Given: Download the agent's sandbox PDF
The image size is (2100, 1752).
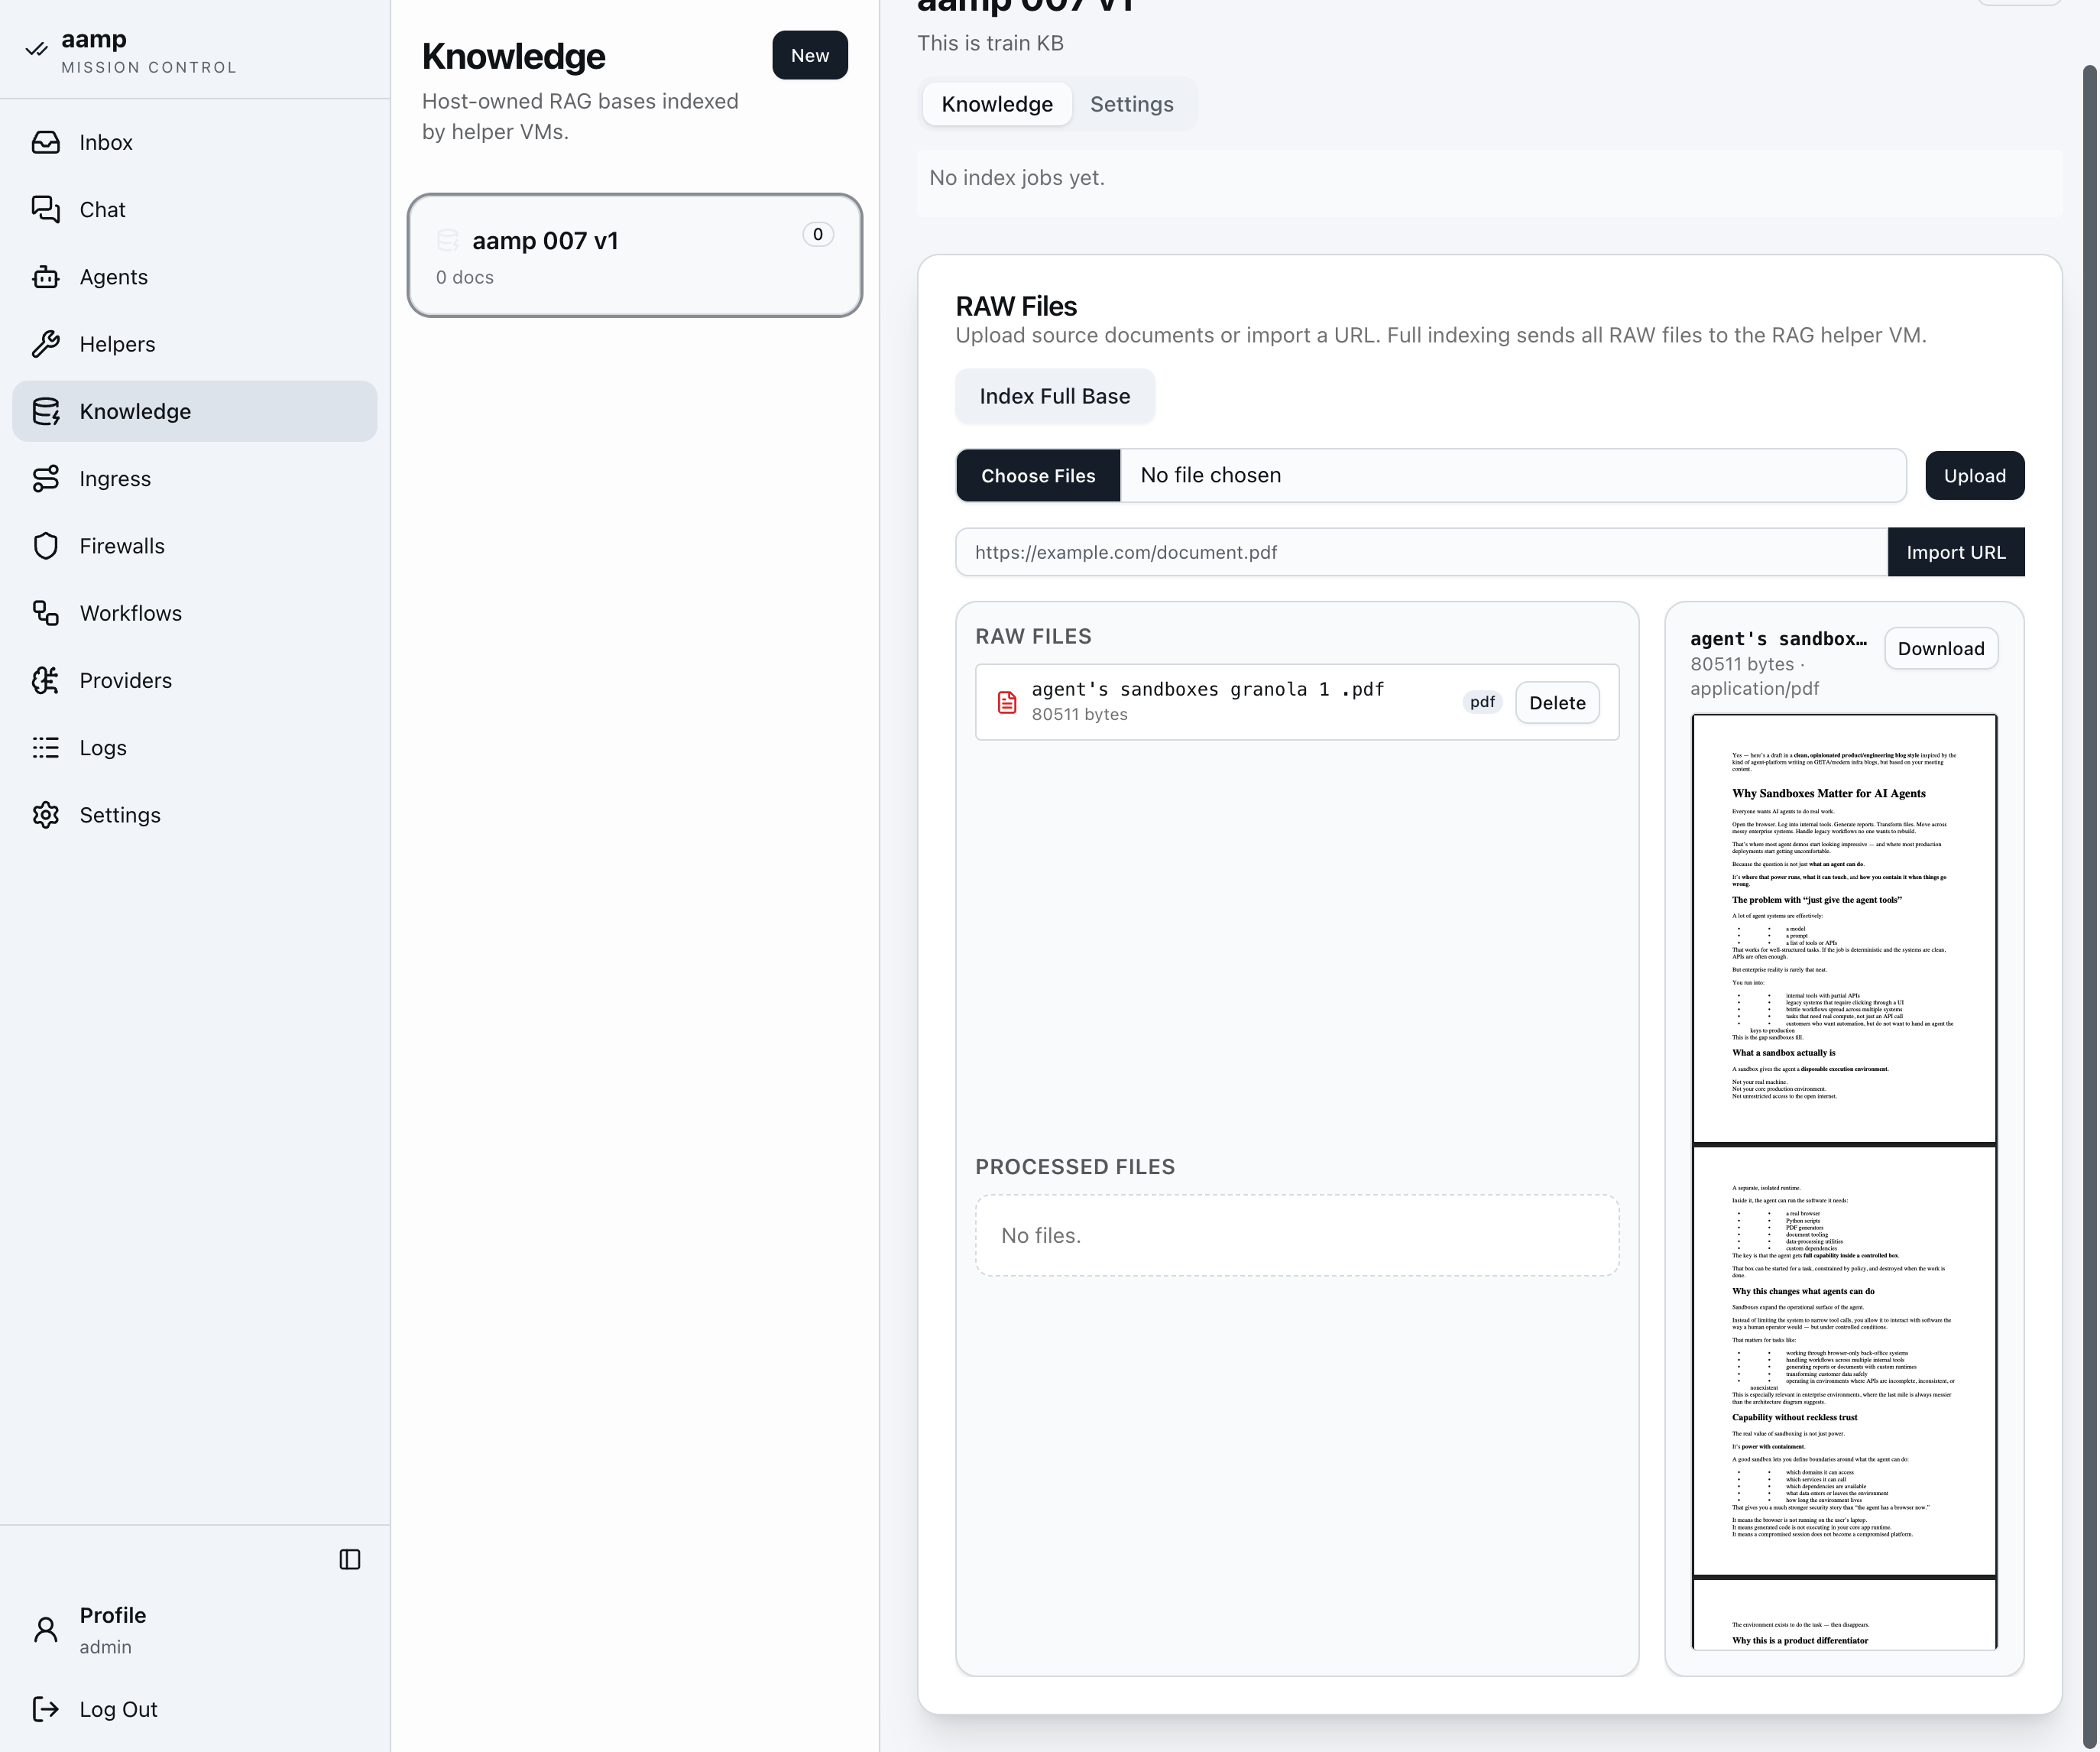Looking at the screenshot, I should click(1941, 648).
